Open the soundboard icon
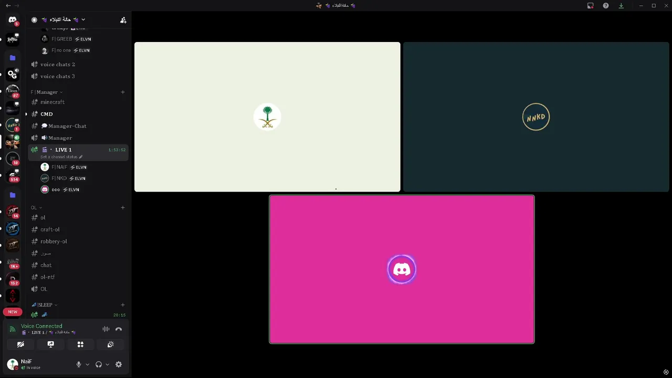This screenshot has height=378, width=672. click(x=111, y=344)
